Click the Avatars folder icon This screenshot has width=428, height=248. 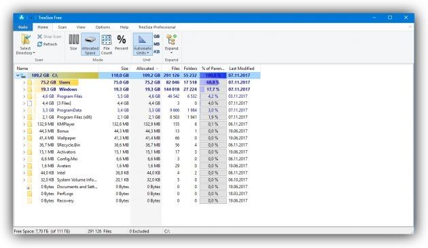[29, 166]
